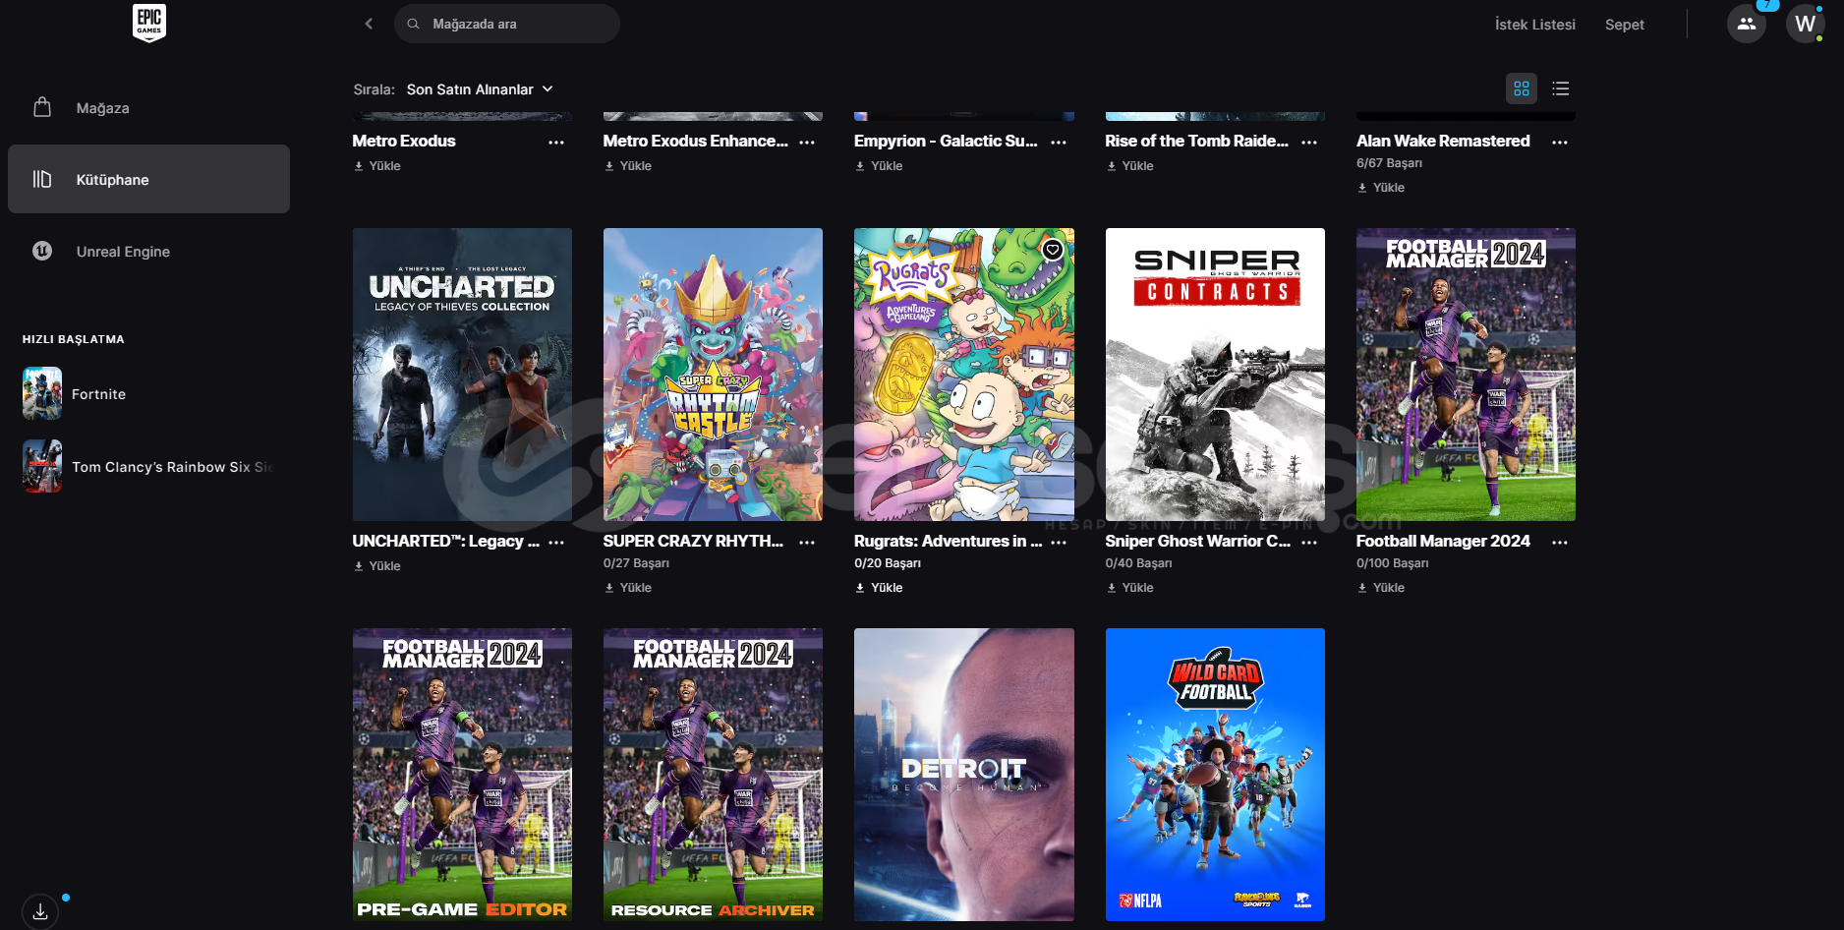Open more options for Football Manager 2024

[1560, 542]
